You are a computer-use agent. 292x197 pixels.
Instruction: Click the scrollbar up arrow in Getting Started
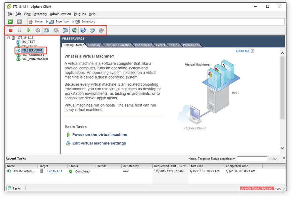point(282,53)
